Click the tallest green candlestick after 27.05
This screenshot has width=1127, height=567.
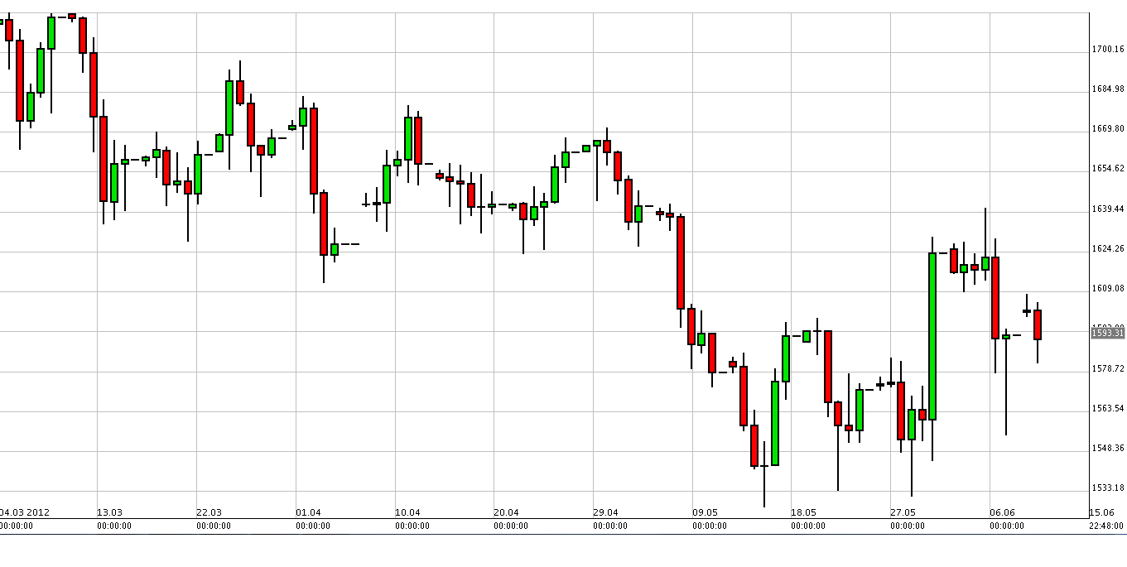932,336
